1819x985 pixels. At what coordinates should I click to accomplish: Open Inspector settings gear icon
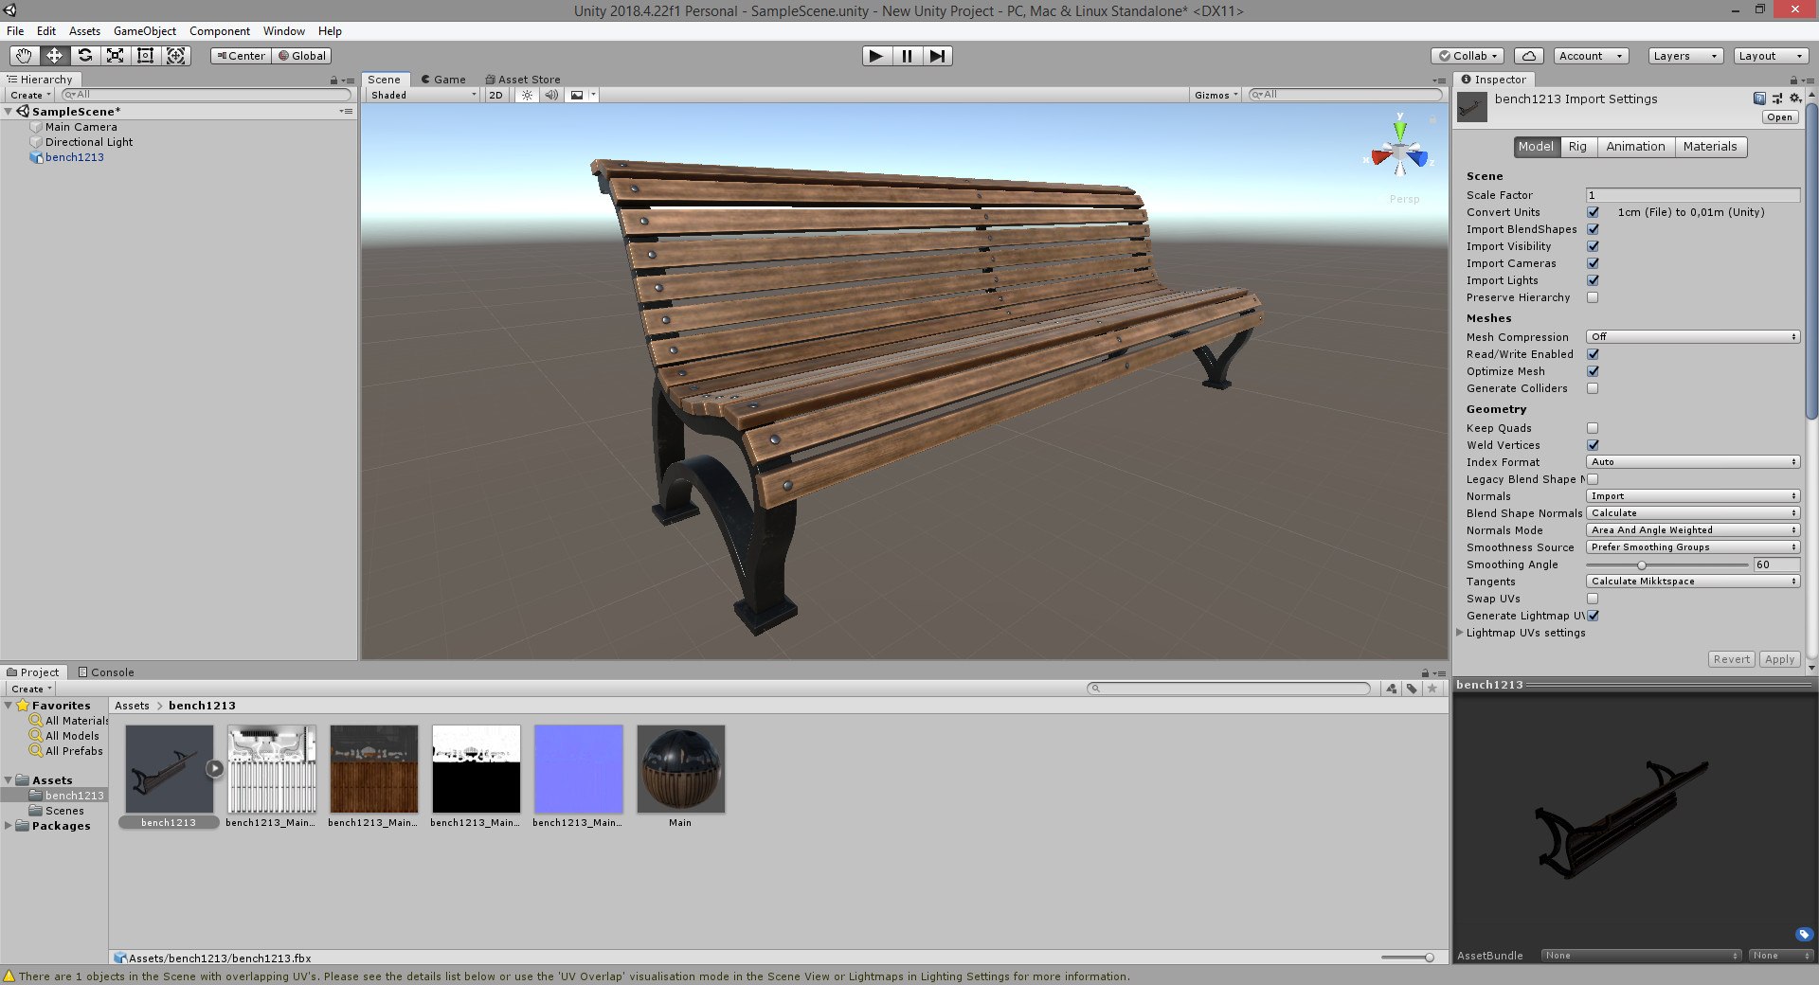click(x=1794, y=98)
